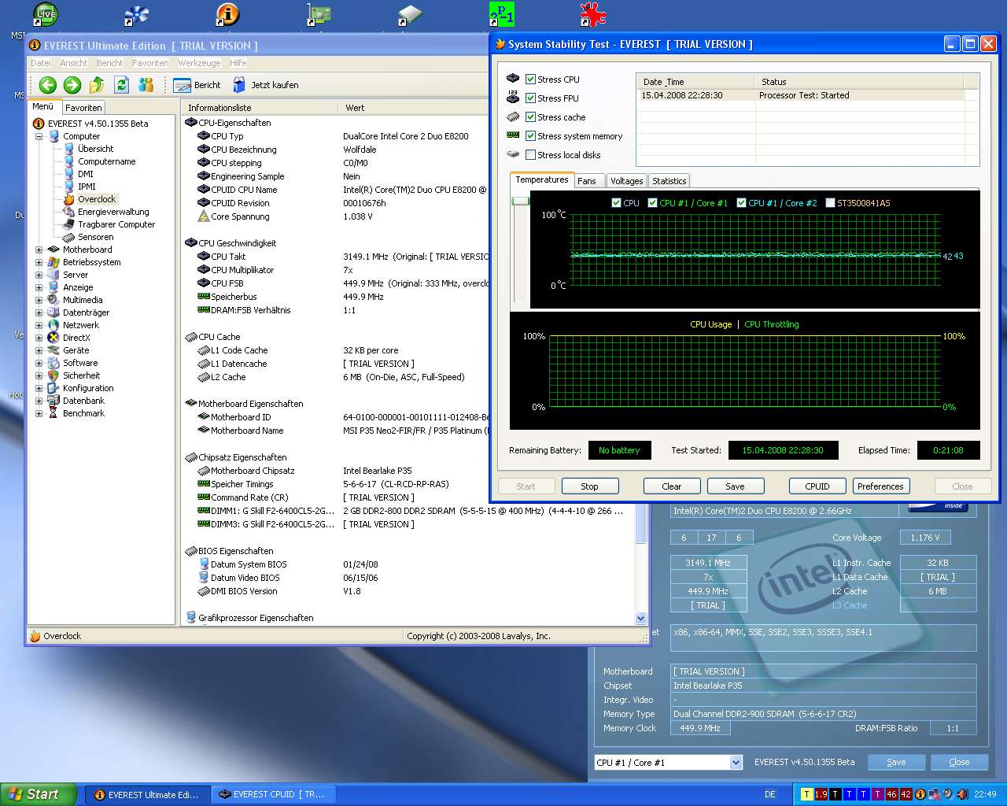Expand the DirectX tree node
Viewport: 1007px width, 806px height.
[39, 338]
